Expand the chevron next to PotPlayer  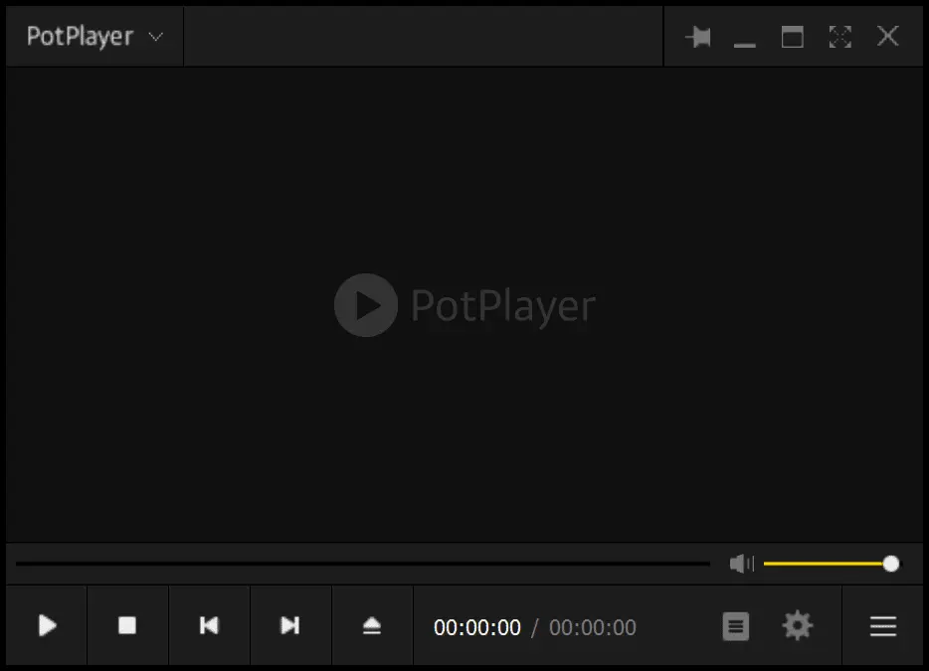[x=156, y=37]
